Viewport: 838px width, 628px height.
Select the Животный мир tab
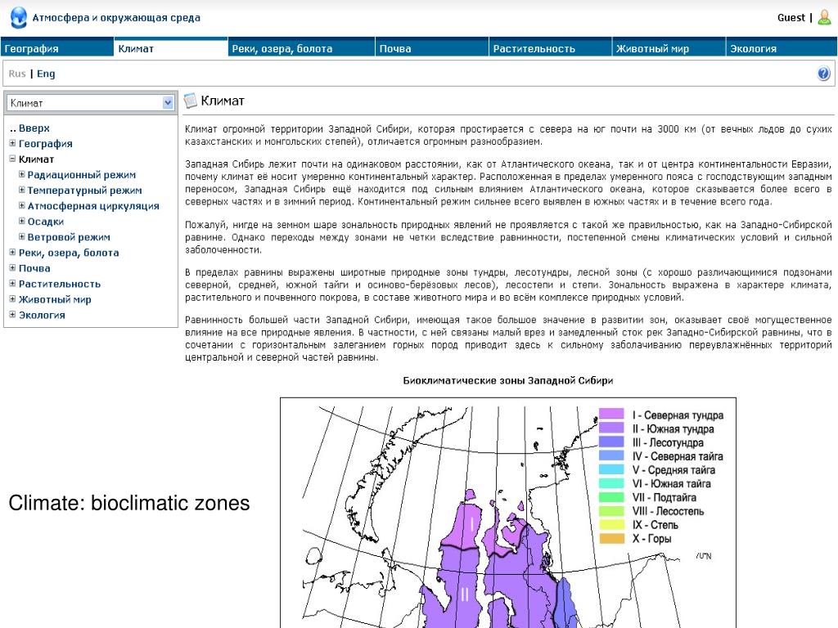click(x=652, y=49)
